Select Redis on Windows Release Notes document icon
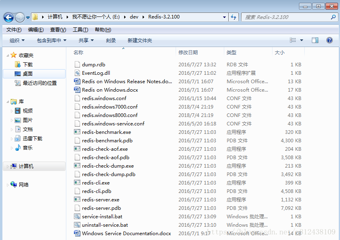The width and height of the screenshot is (340, 240). (x=77, y=81)
